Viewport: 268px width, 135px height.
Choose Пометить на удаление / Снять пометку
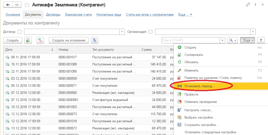(221, 78)
